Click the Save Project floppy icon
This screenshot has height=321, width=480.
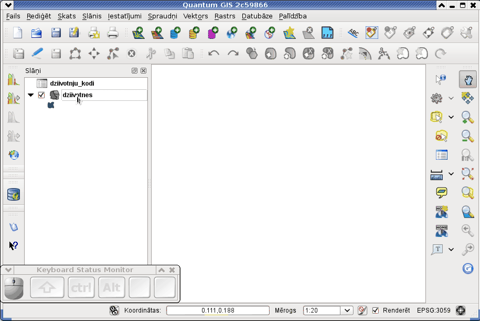coord(56,33)
